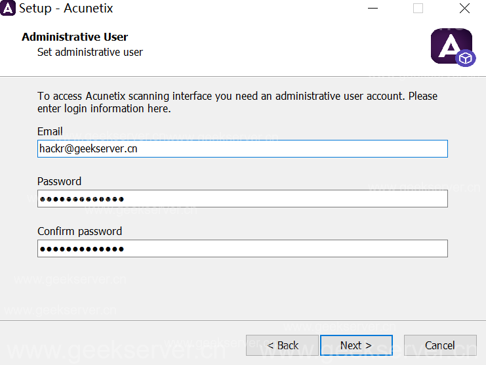486x365 pixels.
Task: Minimize the Setup window
Action: point(372,9)
